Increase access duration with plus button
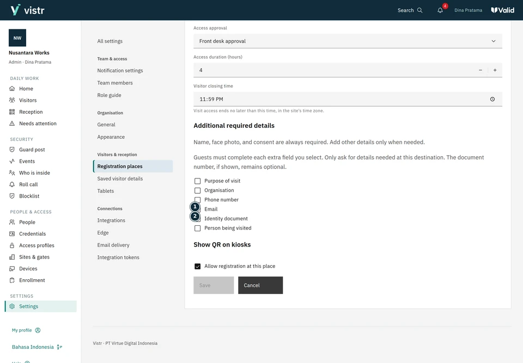Image resolution: width=523 pixels, height=363 pixels. pyautogui.click(x=495, y=70)
